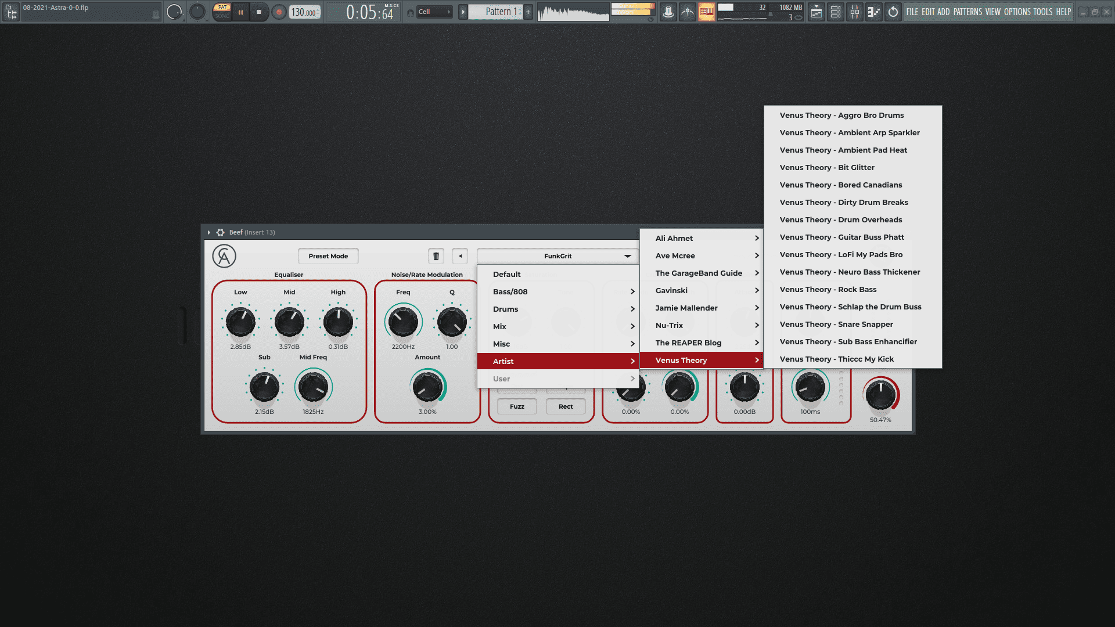Click the red-ringed 50.47% mix knob
The image size is (1115, 627).
(880, 395)
